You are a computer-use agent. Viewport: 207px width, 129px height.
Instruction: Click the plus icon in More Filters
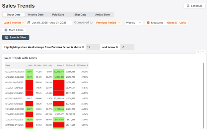(x=6, y=30)
